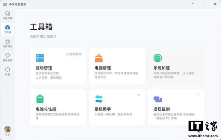
Task: Click the 上次检测：未检测过 text
Action: [x=49, y=78]
